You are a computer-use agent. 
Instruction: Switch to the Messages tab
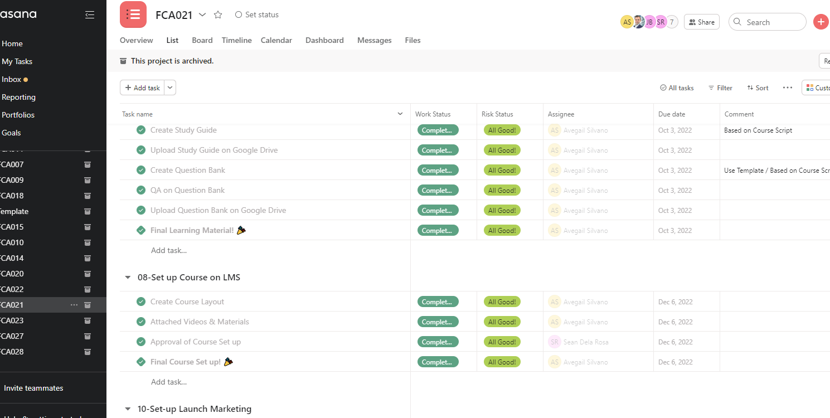[375, 40]
